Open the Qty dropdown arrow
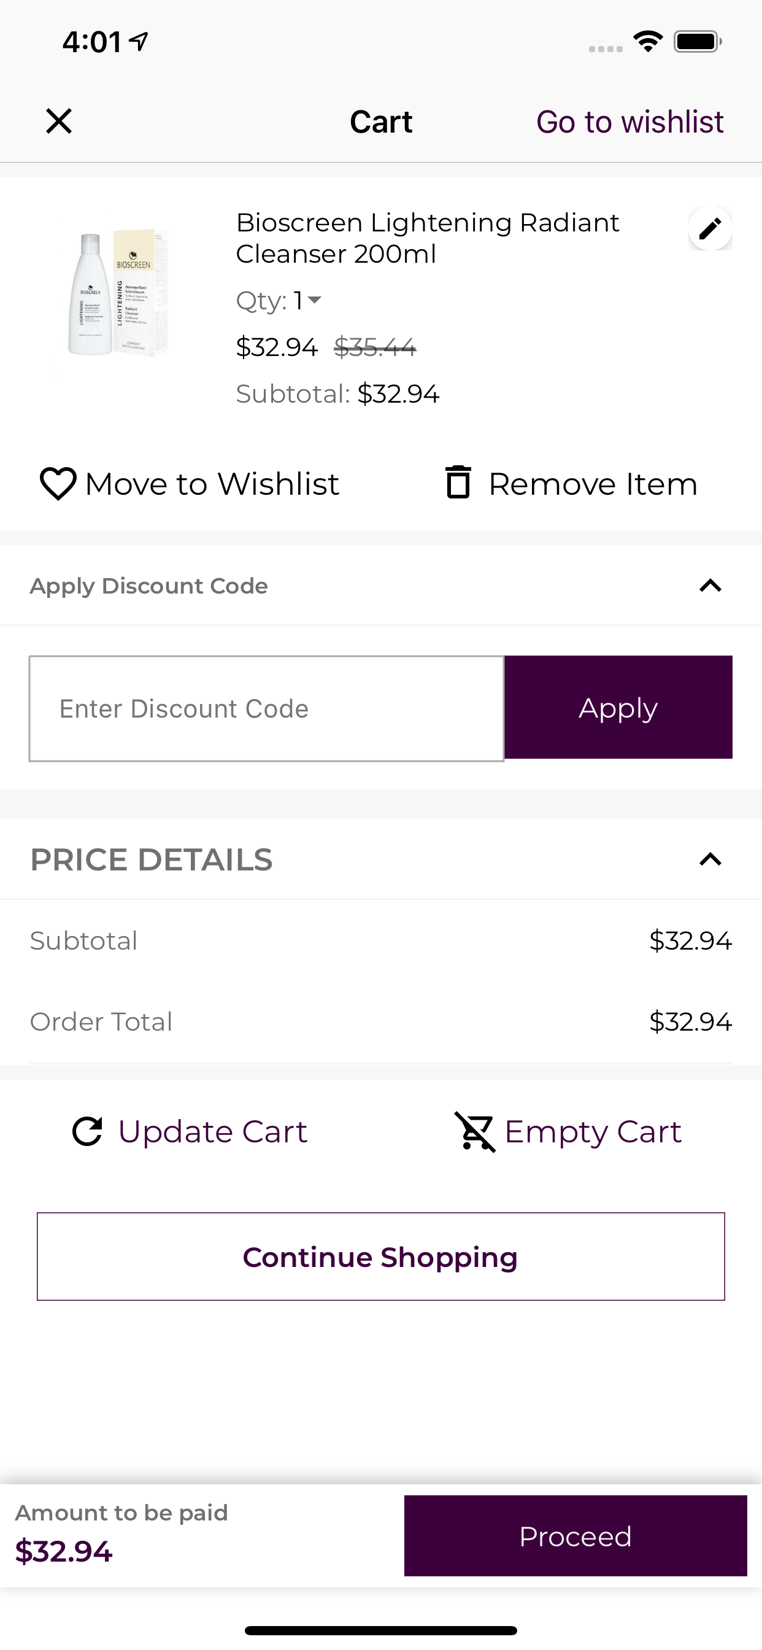This screenshot has width=762, height=1650. [x=314, y=300]
